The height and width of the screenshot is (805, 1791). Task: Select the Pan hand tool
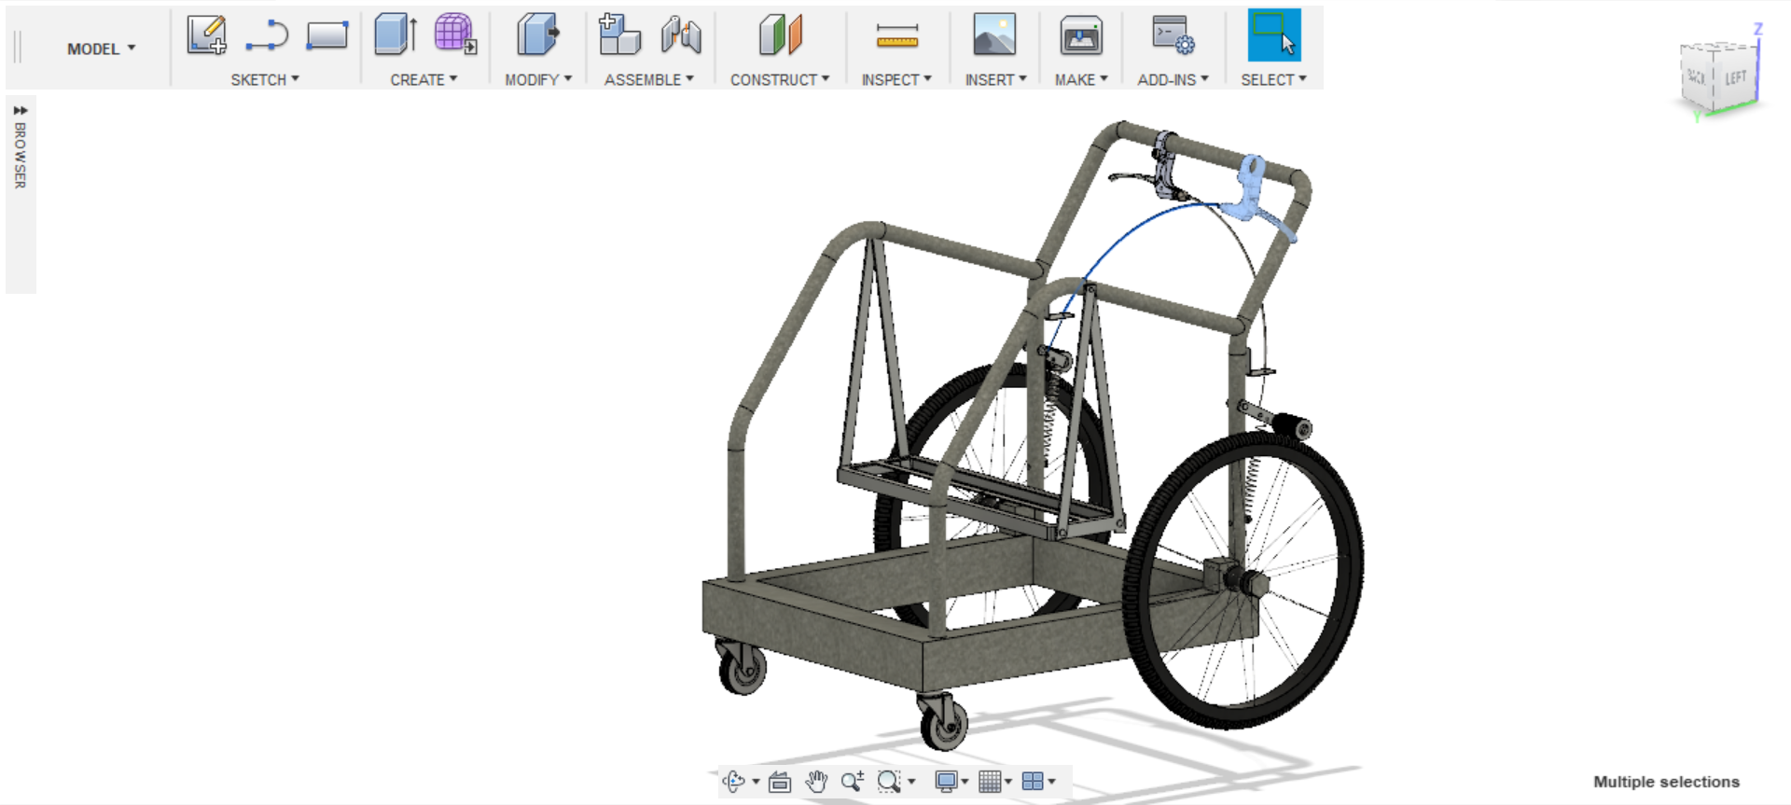pyautogui.click(x=816, y=782)
